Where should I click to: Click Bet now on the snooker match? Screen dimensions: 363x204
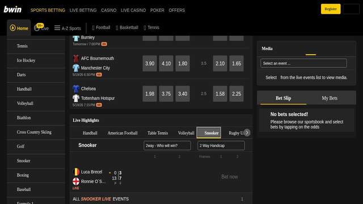(230, 177)
